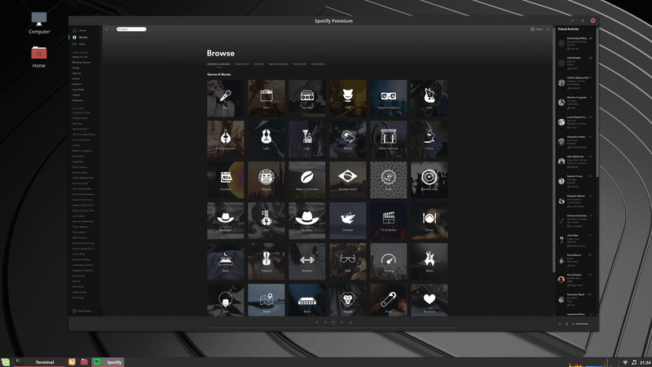Open the Sleep bed tile
Screen dimensions: 652x367
pyautogui.click(x=226, y=261)
